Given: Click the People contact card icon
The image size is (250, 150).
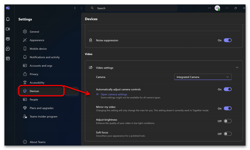Looking at the screenshot, I should pyautogui.click(x=25, y=100).
